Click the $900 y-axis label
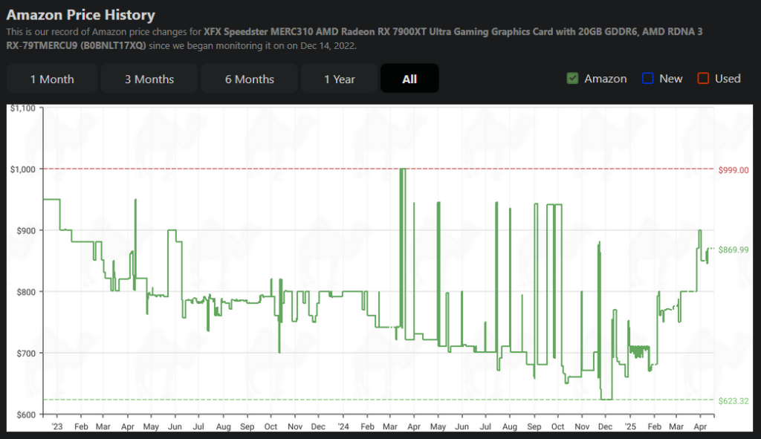The width and height of the screenshot is (761, 439). tap(26, 231)
